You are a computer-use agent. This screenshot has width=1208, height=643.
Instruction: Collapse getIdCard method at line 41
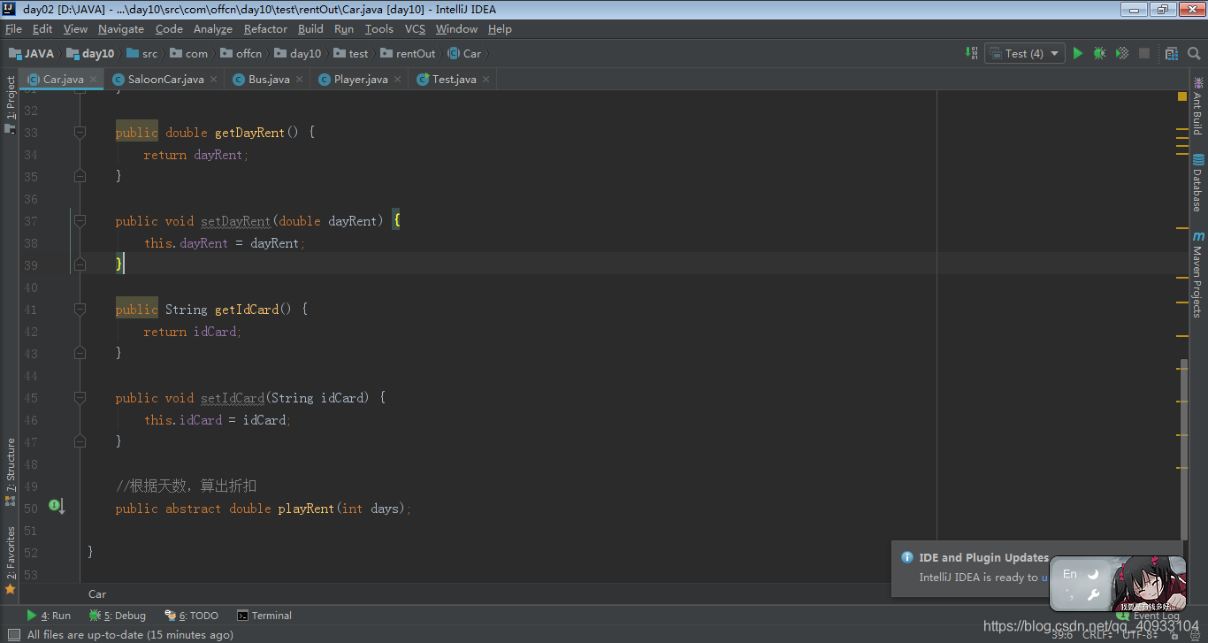click(80, 310)
